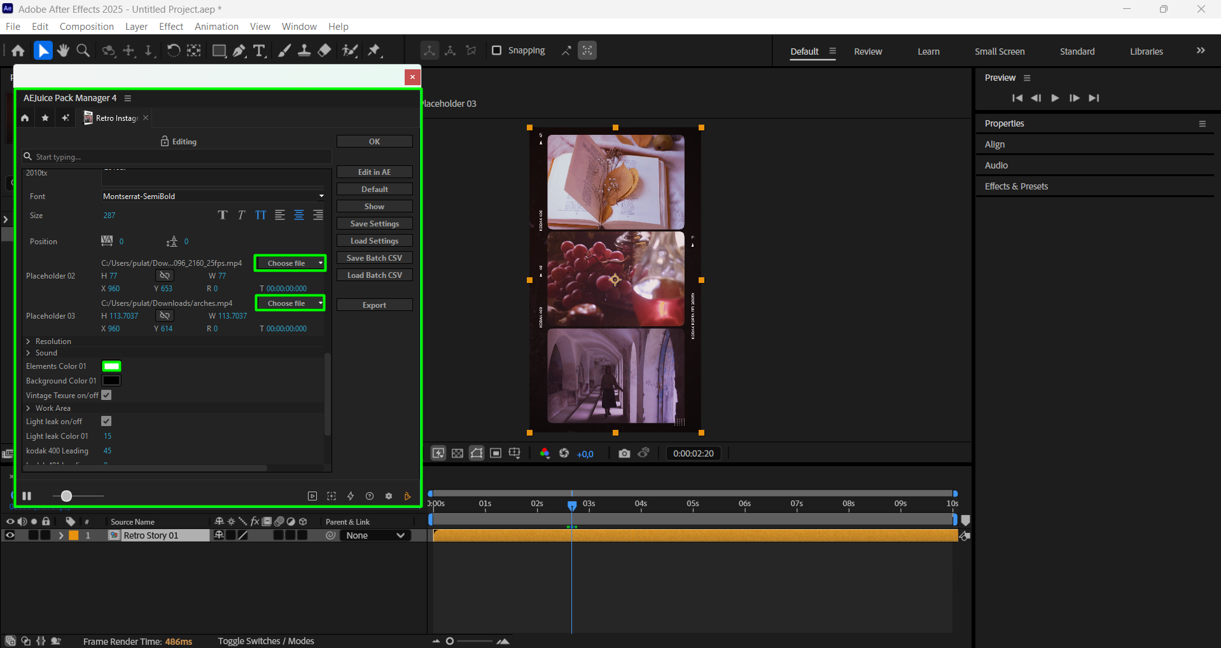
Task: Select the Hand tool in toolbar
Action: pyautogui.click(x=63, y=51)
